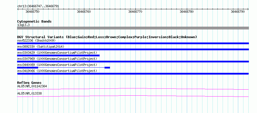Click the blue bar of esv3419066
The width and height of the screenshot is (257, 113).
point(133,74)
